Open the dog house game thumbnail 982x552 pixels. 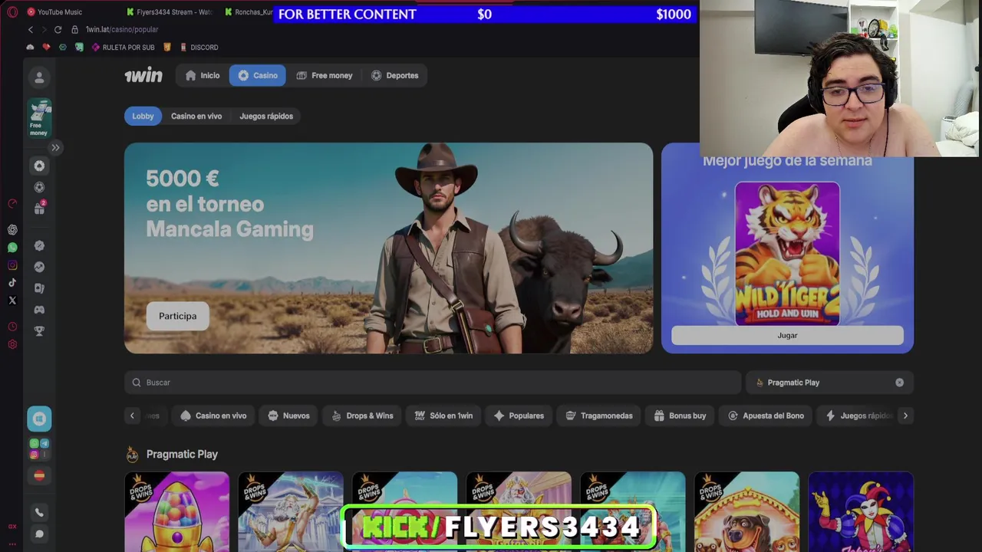pyautogui.click(x=746, y=511)
